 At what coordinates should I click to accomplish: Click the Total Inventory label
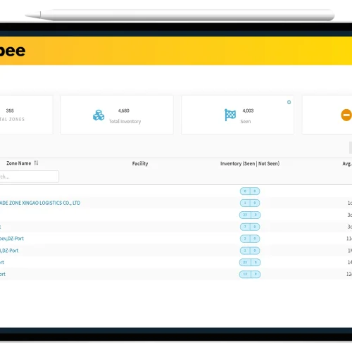[x=125, y=121]
